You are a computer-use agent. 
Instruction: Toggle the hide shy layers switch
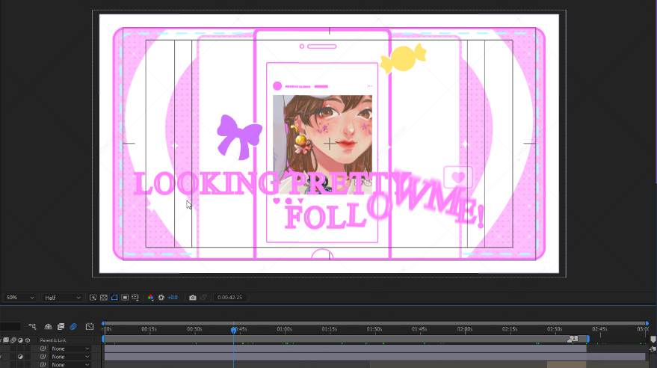point(48,327)
